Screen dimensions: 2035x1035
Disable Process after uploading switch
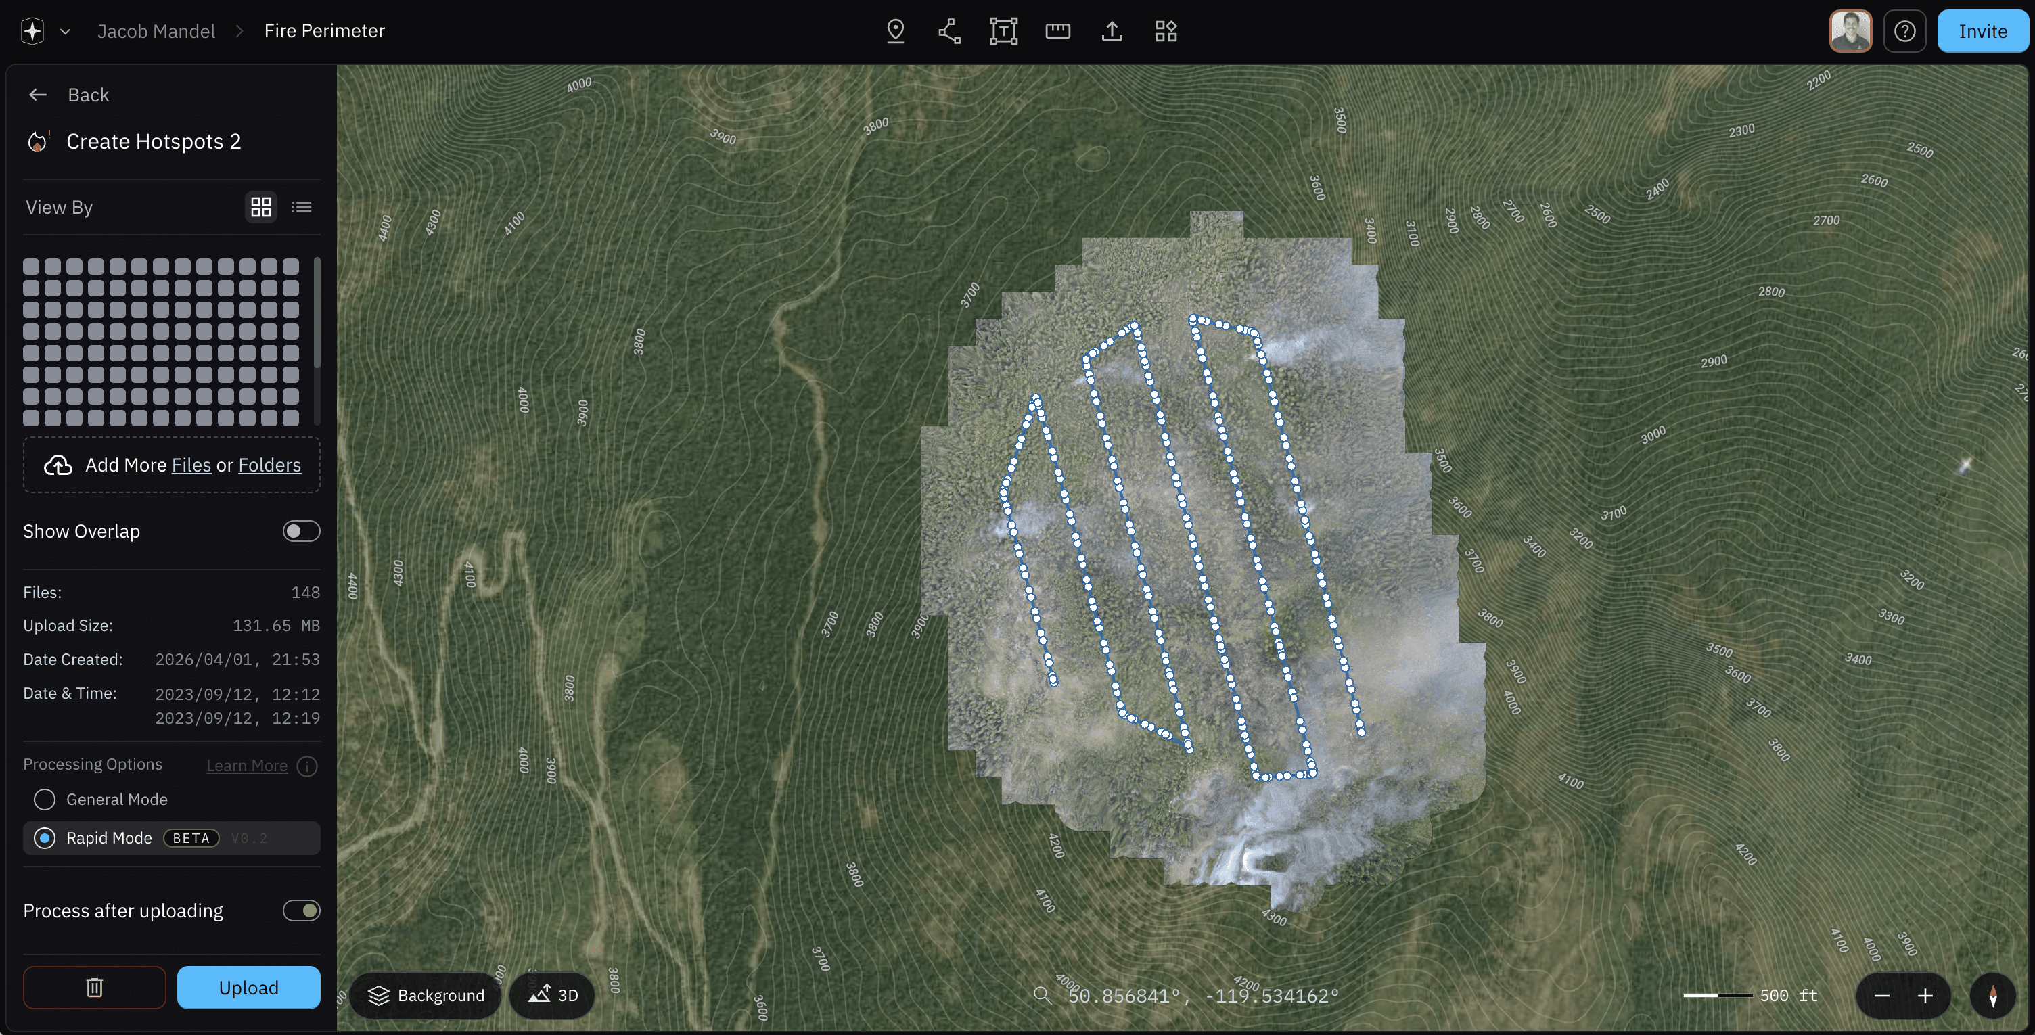[301, 910]
